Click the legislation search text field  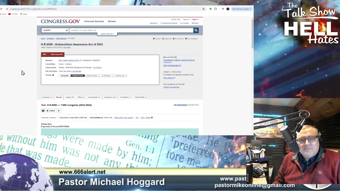(131, 30)
